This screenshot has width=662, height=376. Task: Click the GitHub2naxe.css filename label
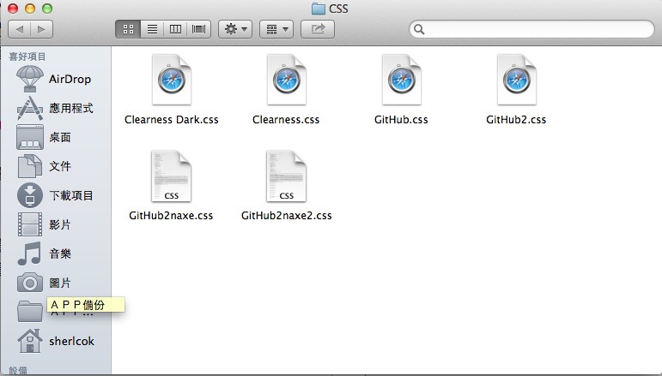(171, 216)
